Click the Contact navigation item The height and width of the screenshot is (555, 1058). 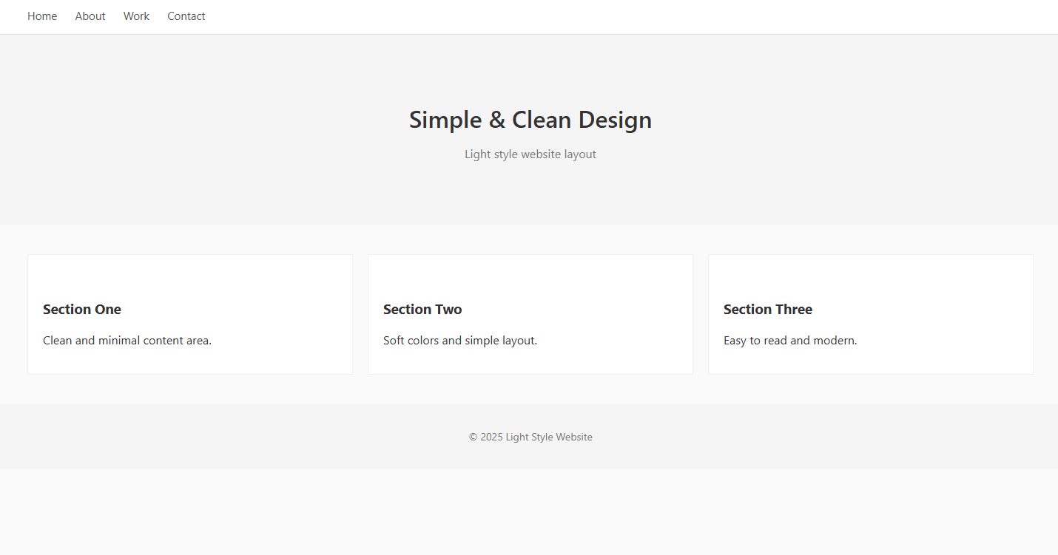click(x=186, y=16)
